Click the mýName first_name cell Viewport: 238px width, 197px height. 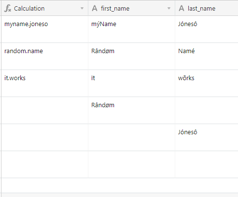coord(131,29)
